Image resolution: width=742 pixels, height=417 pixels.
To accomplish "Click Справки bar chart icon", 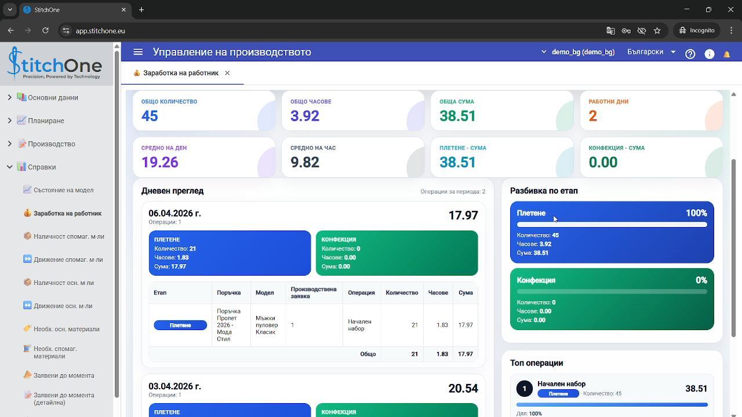I will 21,167.
